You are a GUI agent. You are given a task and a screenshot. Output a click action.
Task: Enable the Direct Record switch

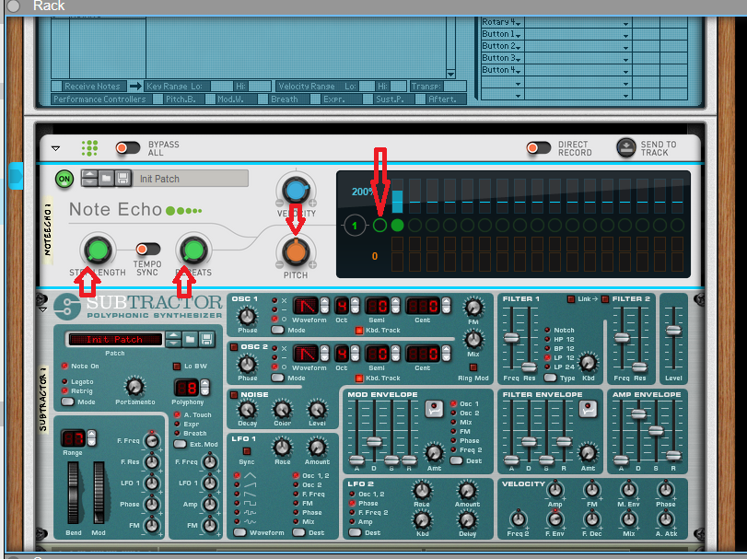point(538,148)
